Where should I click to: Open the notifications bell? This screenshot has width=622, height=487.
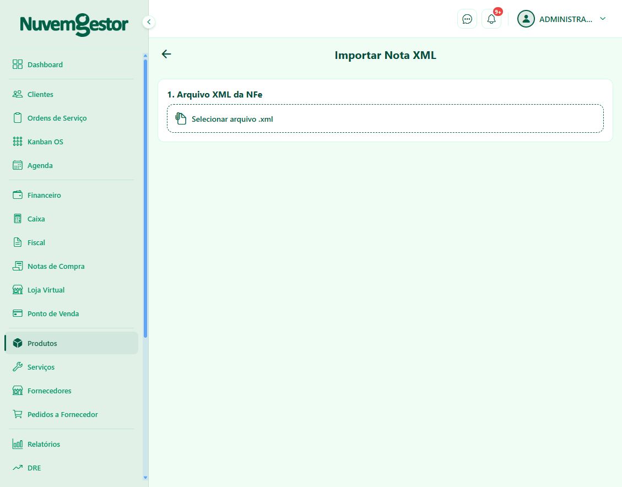pos(491,19)
